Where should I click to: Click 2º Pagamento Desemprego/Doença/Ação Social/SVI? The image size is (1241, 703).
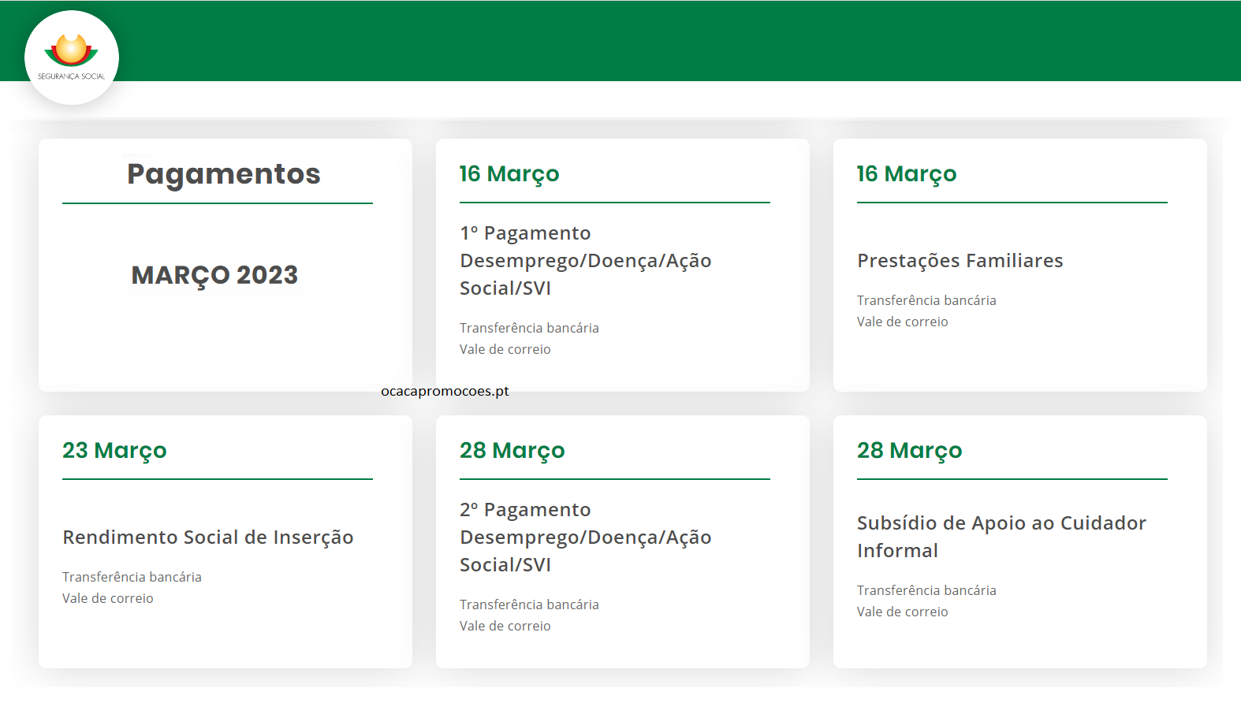coord(585,537)
